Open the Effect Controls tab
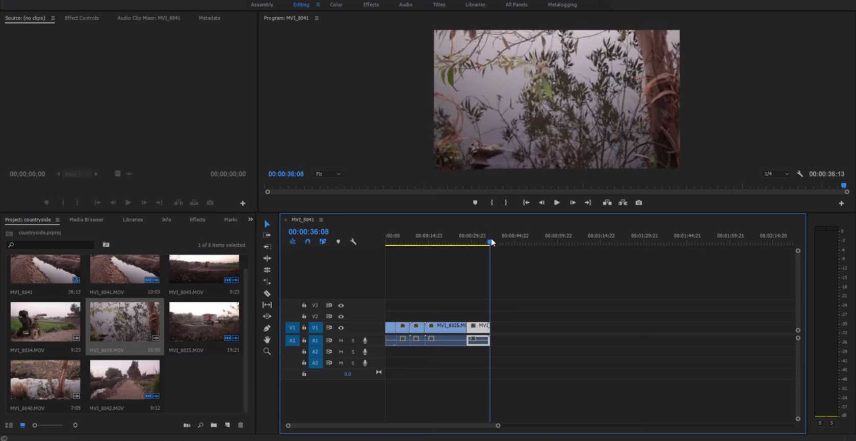This screenshot has width=856, height=441. coord(82,18)
